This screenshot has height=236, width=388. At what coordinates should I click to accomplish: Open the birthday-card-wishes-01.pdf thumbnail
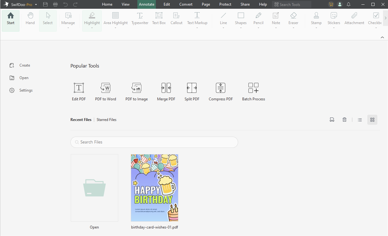[155, 188]
